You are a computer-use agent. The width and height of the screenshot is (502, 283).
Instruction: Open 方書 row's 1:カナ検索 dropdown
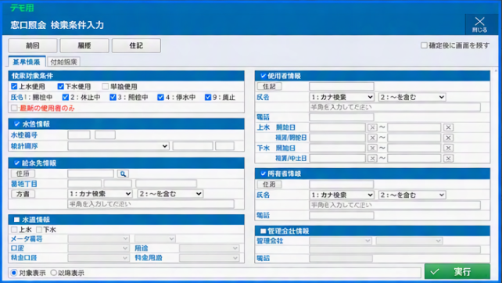100,194
